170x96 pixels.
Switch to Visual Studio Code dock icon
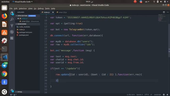click(x=4, y=57)
